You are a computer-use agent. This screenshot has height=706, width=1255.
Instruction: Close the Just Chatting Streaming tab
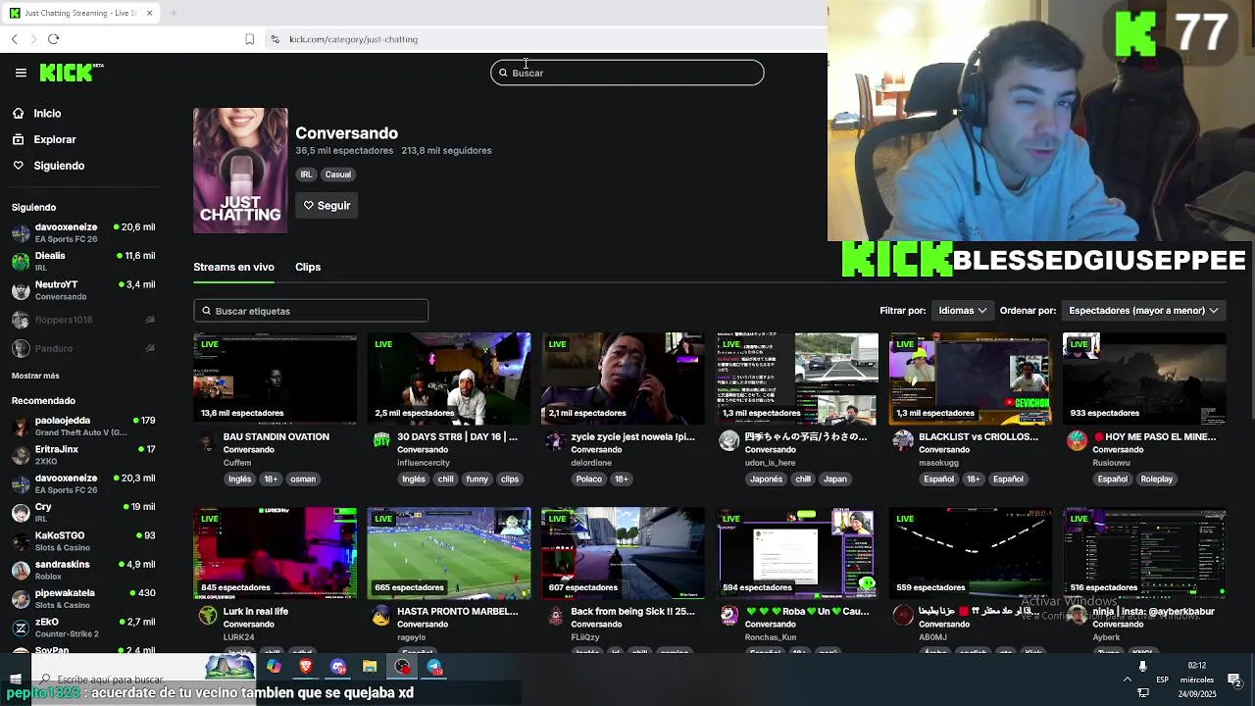click(149, 13)
